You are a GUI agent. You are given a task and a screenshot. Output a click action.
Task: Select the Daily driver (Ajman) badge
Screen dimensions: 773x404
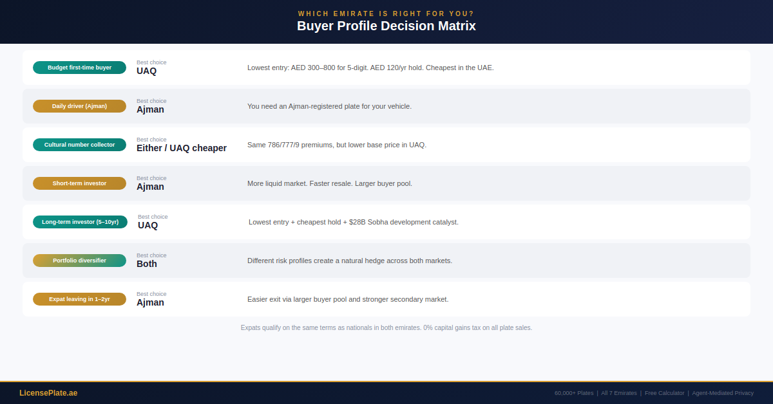click(79, 106)
